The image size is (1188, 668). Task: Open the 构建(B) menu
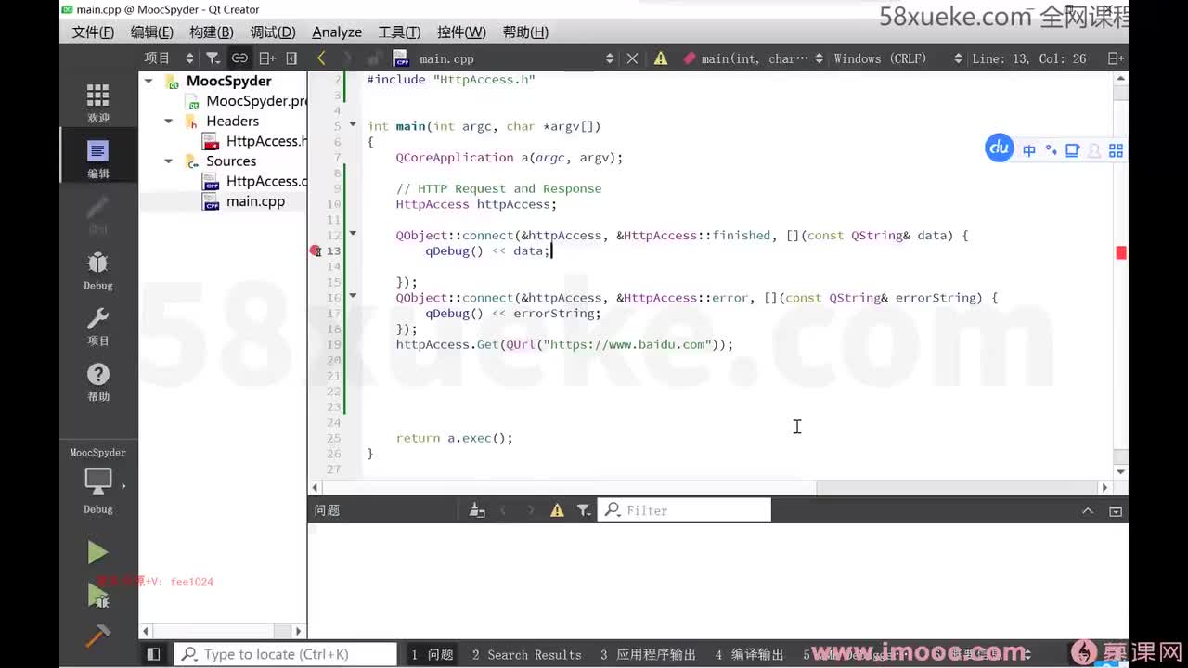coord(211,32)
